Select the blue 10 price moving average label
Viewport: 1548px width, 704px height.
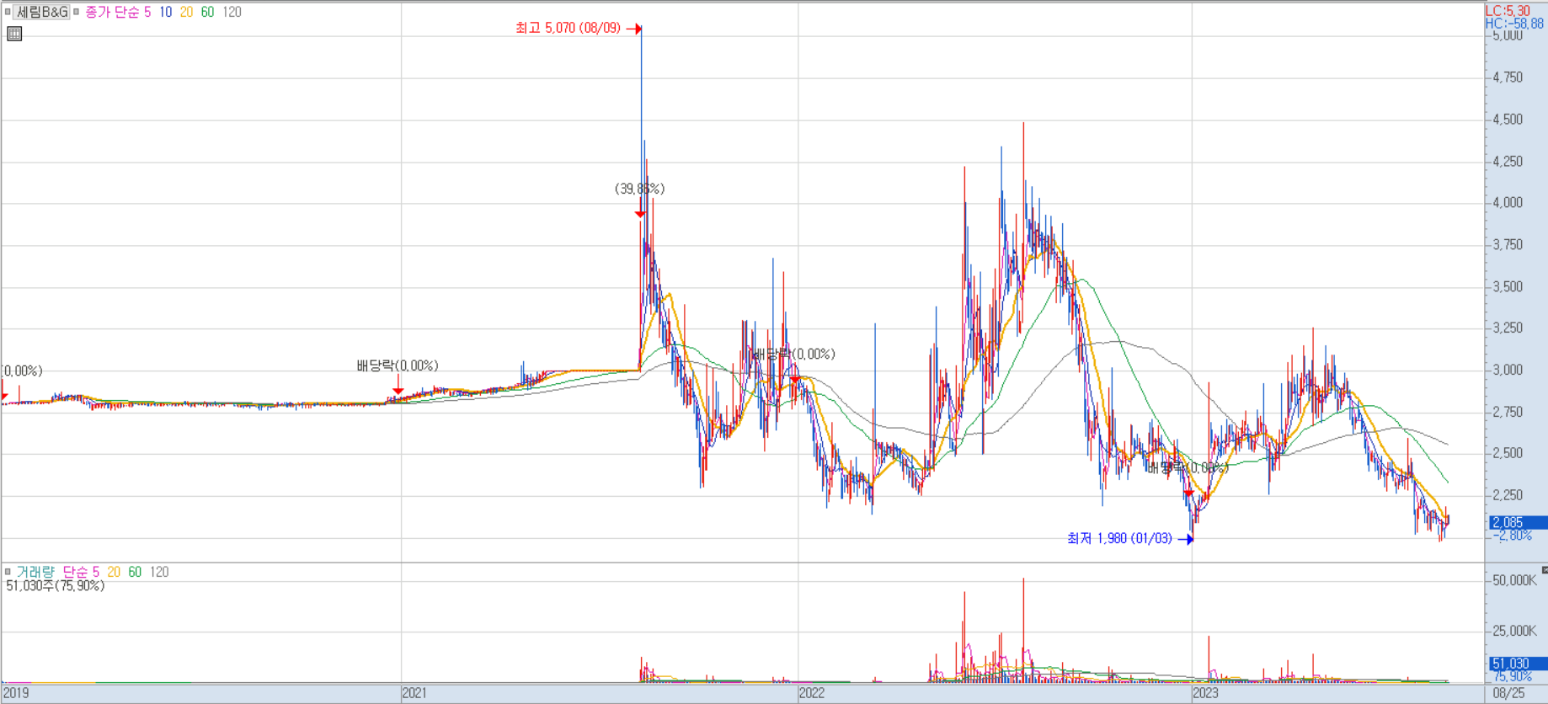click(165, 12)
